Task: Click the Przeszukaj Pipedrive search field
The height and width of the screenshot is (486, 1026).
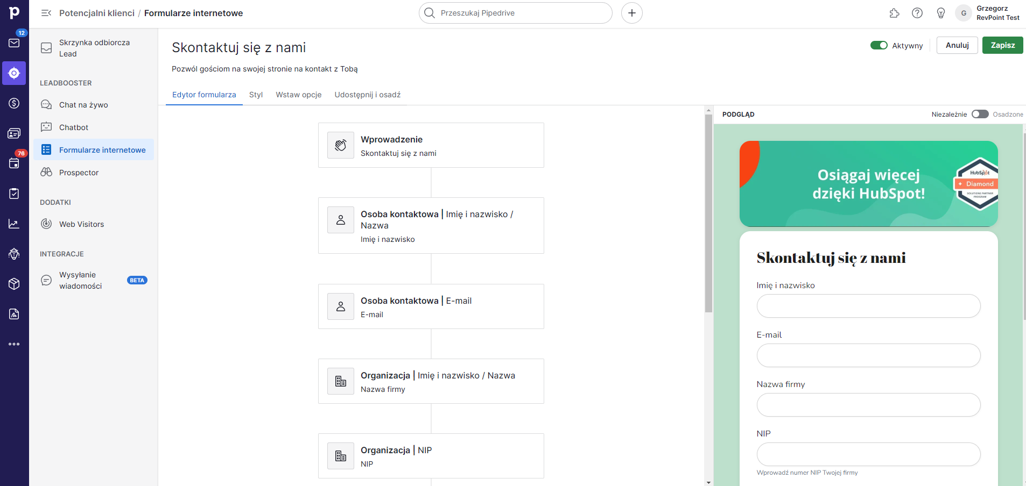Action: click(x=516, y=13)
